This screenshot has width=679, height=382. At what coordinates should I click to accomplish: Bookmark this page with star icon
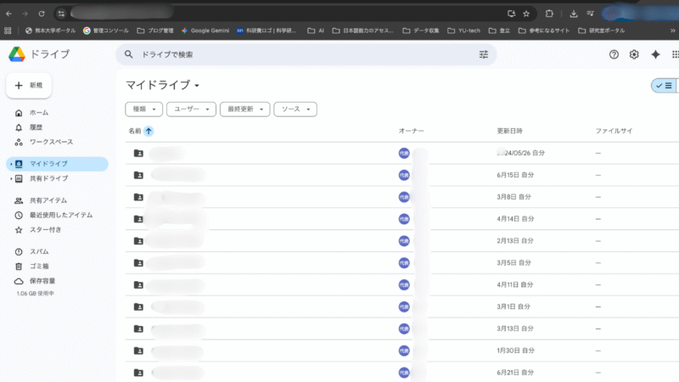click(526, 14)
